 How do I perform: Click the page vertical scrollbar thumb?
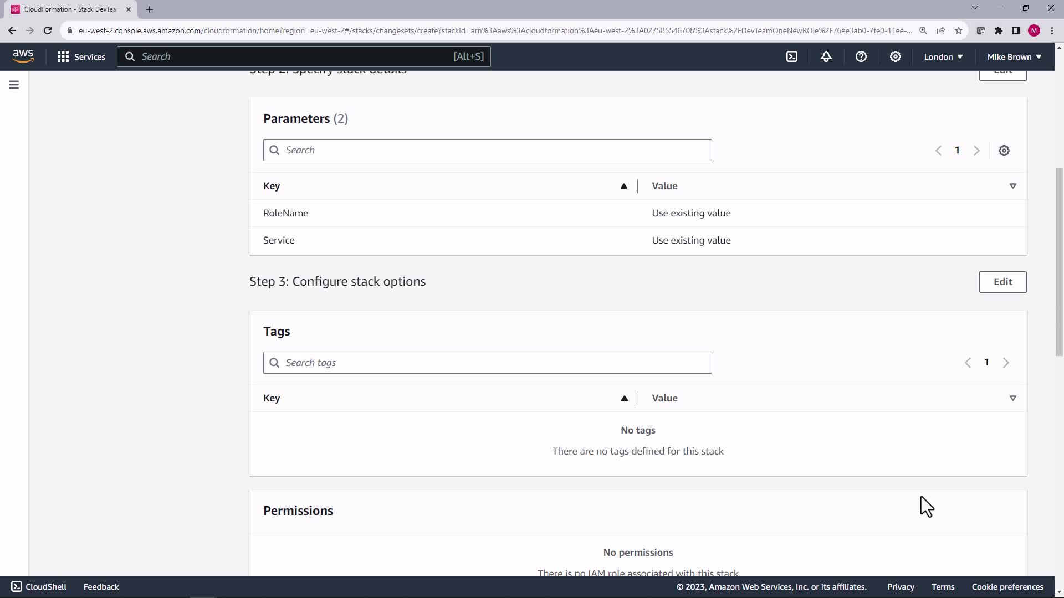coord(1058,260)
